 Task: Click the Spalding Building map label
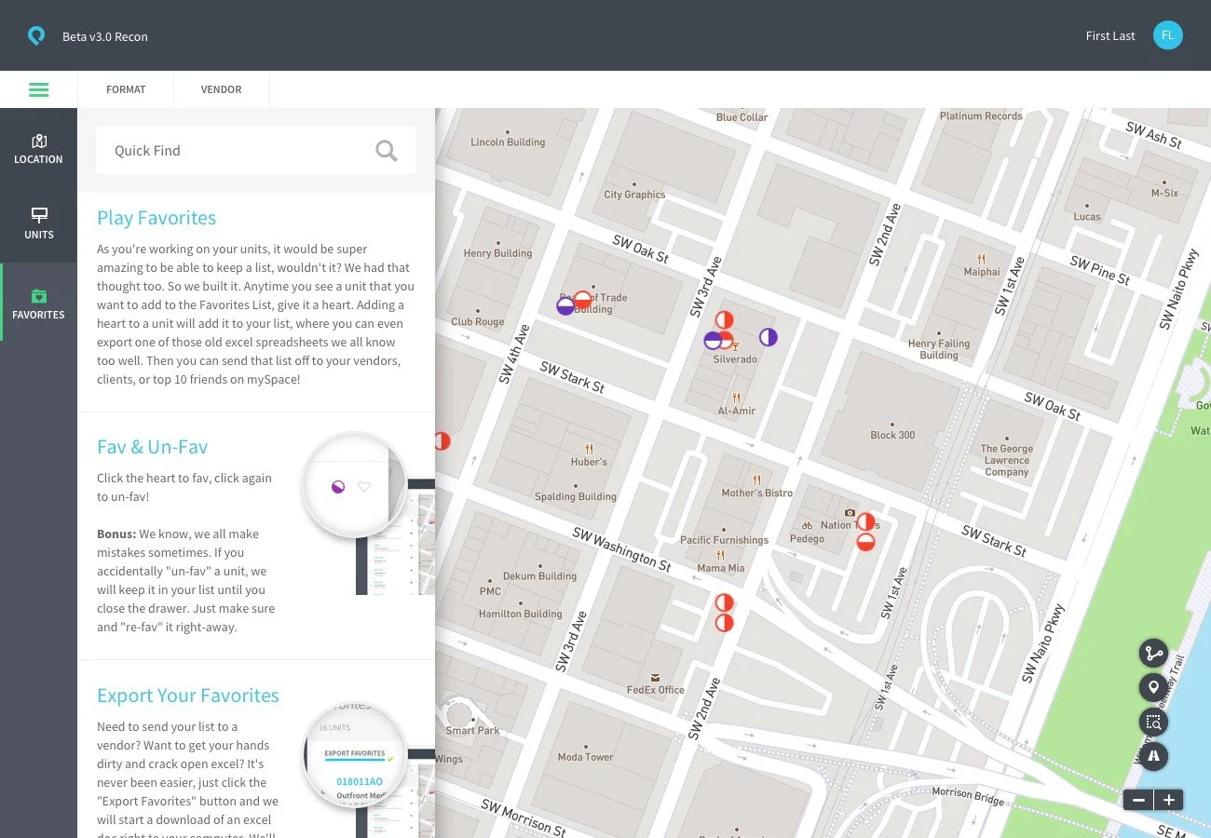pos(576,497)
